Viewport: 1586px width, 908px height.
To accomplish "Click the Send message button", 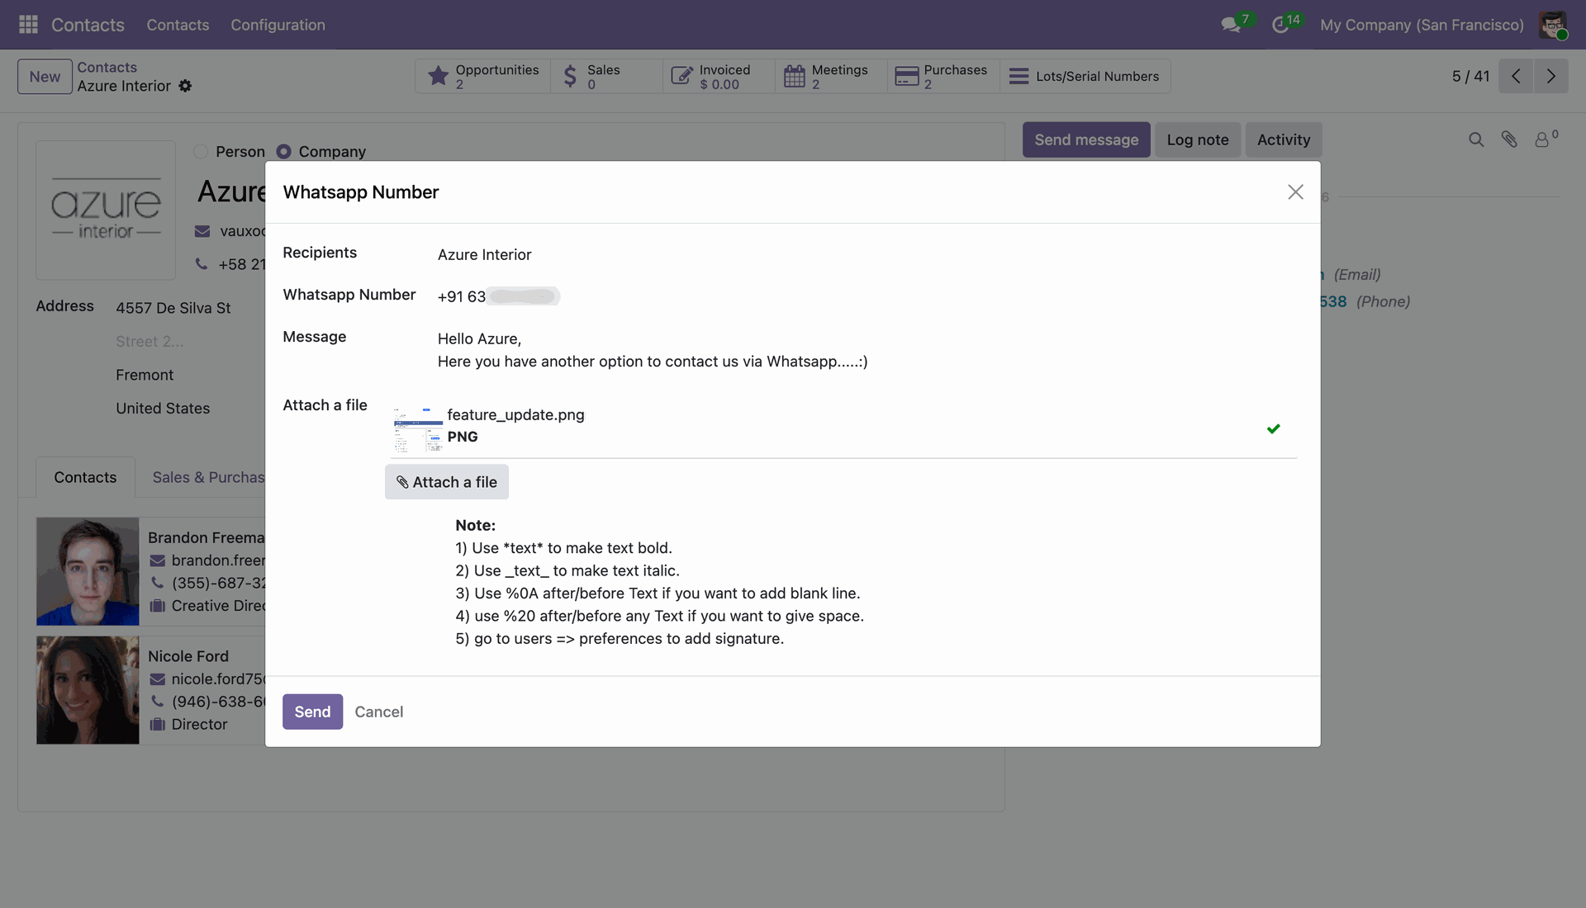I will [x=1086, y=140].
